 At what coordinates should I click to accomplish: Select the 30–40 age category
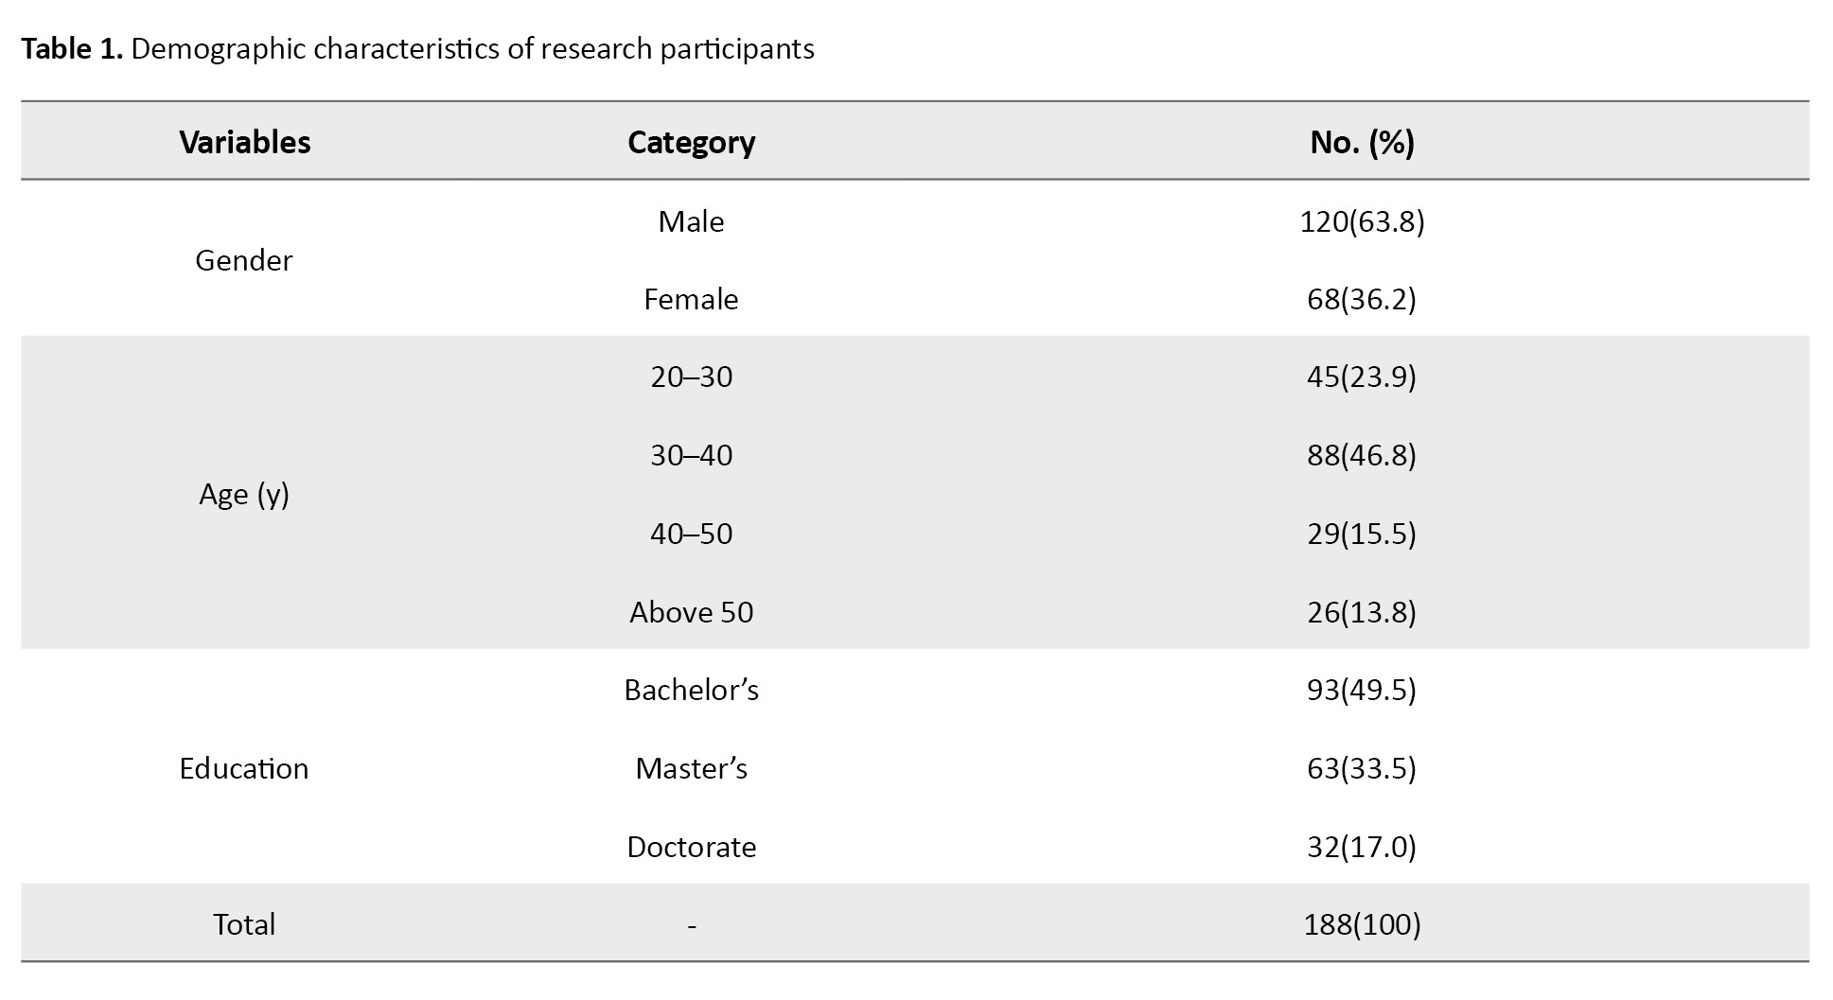(691, 455)
